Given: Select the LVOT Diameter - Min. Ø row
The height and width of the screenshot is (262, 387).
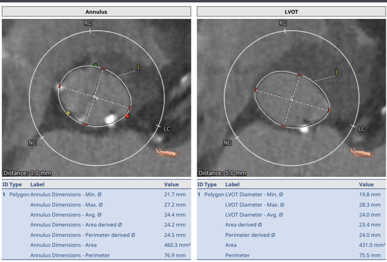Looking at the screenshot, I should pos(291,194).
